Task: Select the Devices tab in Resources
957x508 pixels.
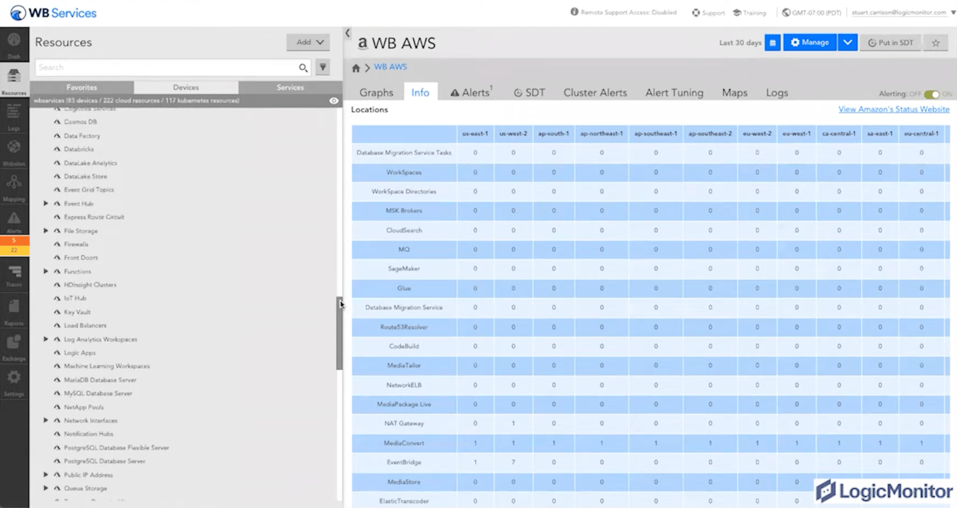Action: (186, 87)
